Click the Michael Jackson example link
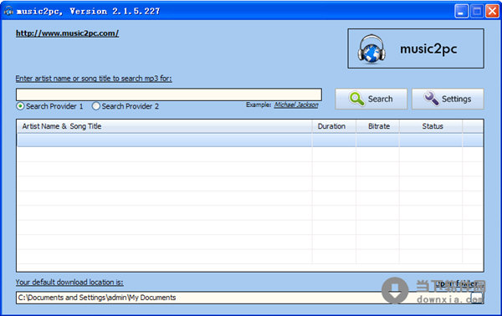The image size is (502, 316). click(x=296, y=104)
